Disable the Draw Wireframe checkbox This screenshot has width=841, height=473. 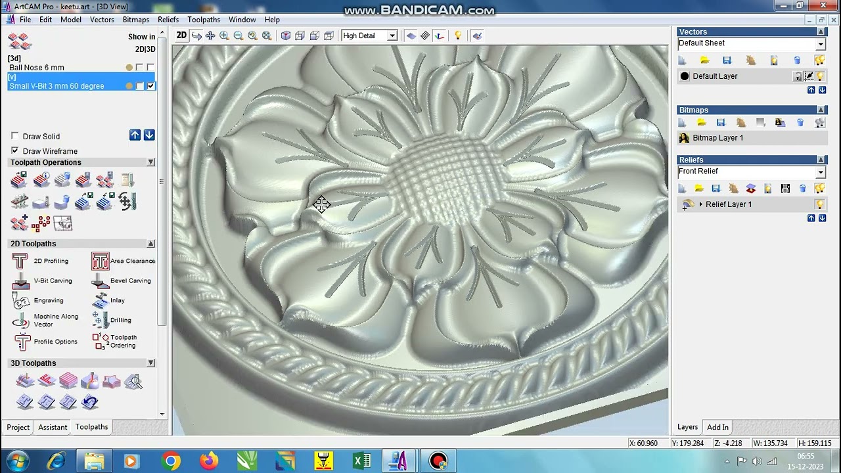(15, 150)
